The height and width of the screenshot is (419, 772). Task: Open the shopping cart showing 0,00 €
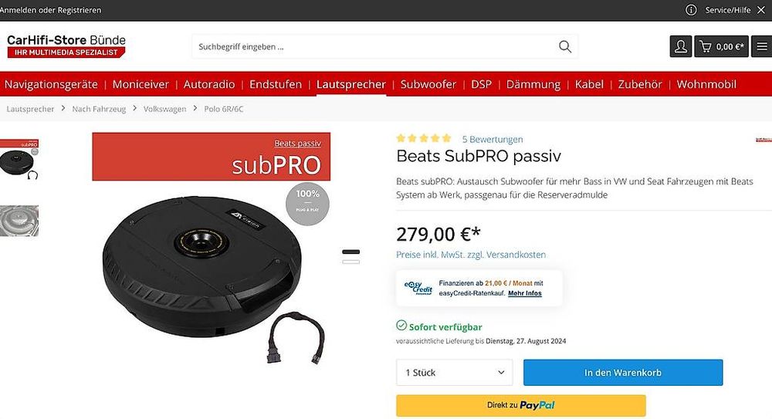[x=721, y=46]
